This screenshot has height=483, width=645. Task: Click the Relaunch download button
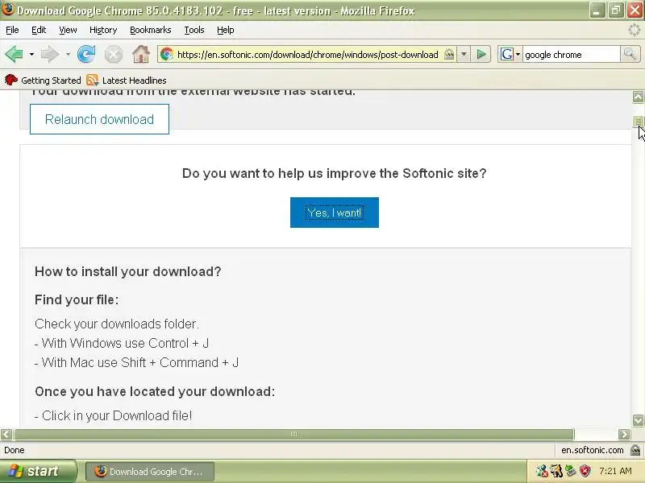tap(99, 119)
